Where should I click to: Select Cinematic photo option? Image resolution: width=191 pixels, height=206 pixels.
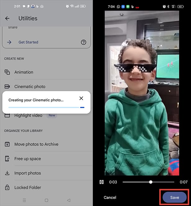click(x=30, y=87)
